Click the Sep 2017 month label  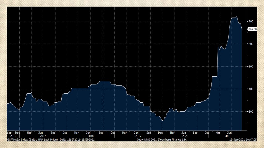click(x=53, y=133)
